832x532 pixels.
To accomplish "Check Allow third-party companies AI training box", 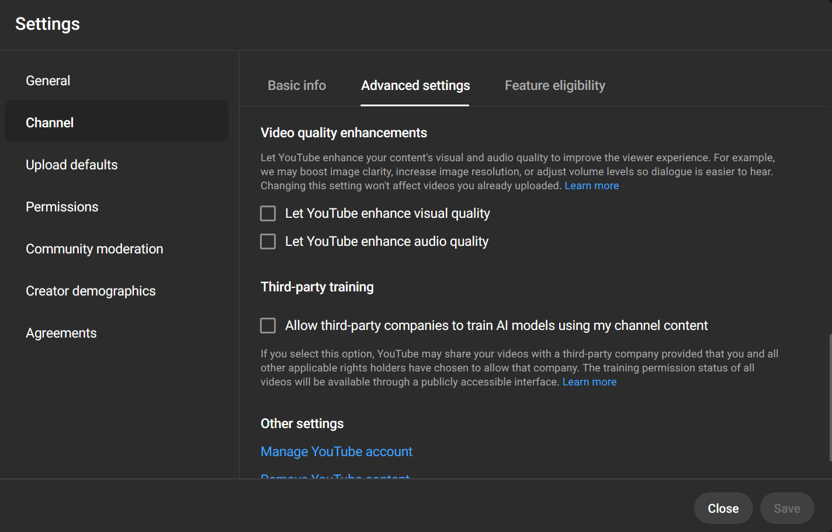I will (x=268, y=326).
